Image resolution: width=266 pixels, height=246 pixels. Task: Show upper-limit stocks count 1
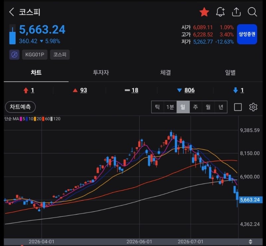pyautogui.click(x=29, y=90)
